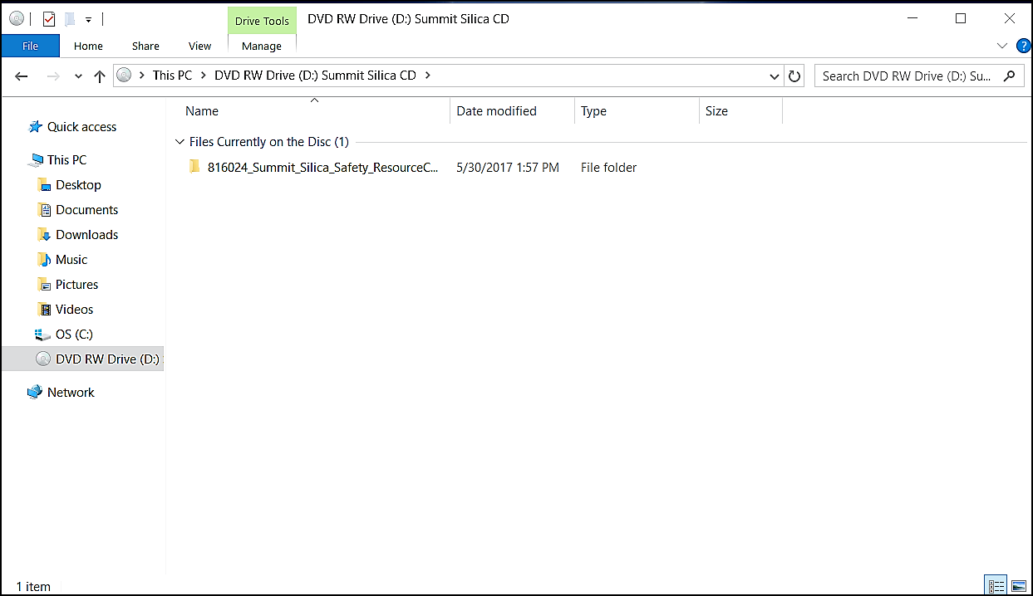Click the DVD RW Drive address breadcrumb
This screenshot has width=1033, height=596.
(x=315, y=76)
